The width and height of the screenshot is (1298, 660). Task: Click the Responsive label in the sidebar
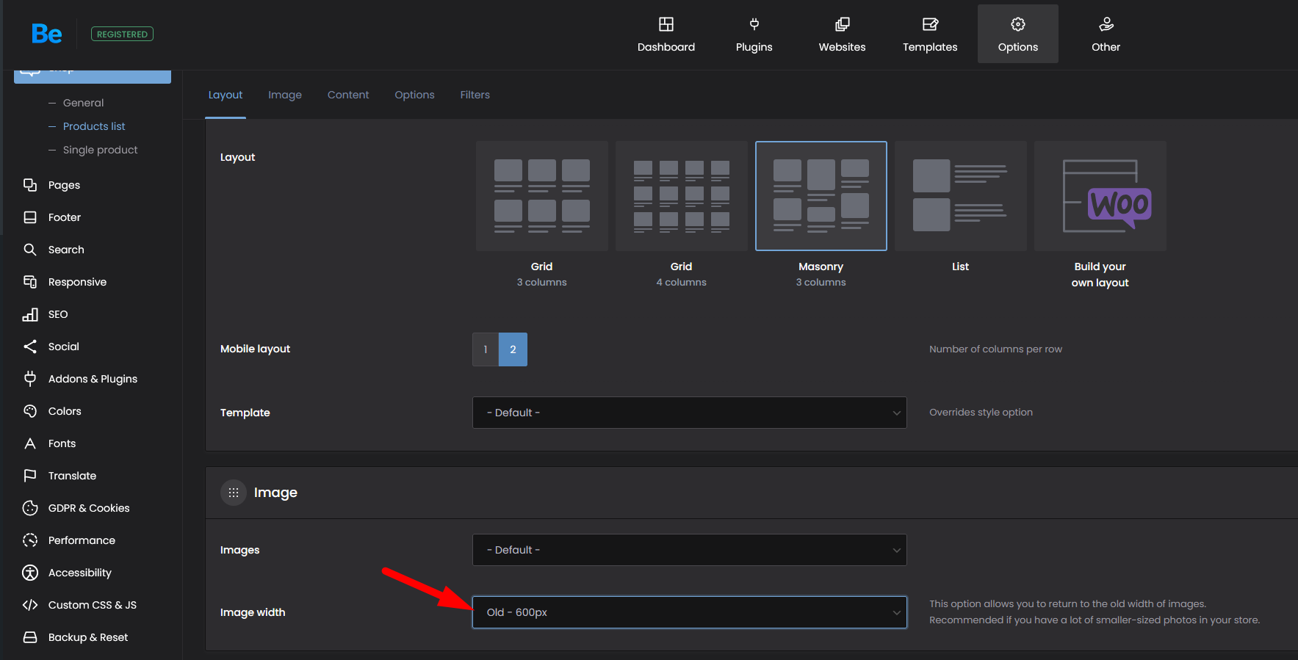(x=77, y=282)
